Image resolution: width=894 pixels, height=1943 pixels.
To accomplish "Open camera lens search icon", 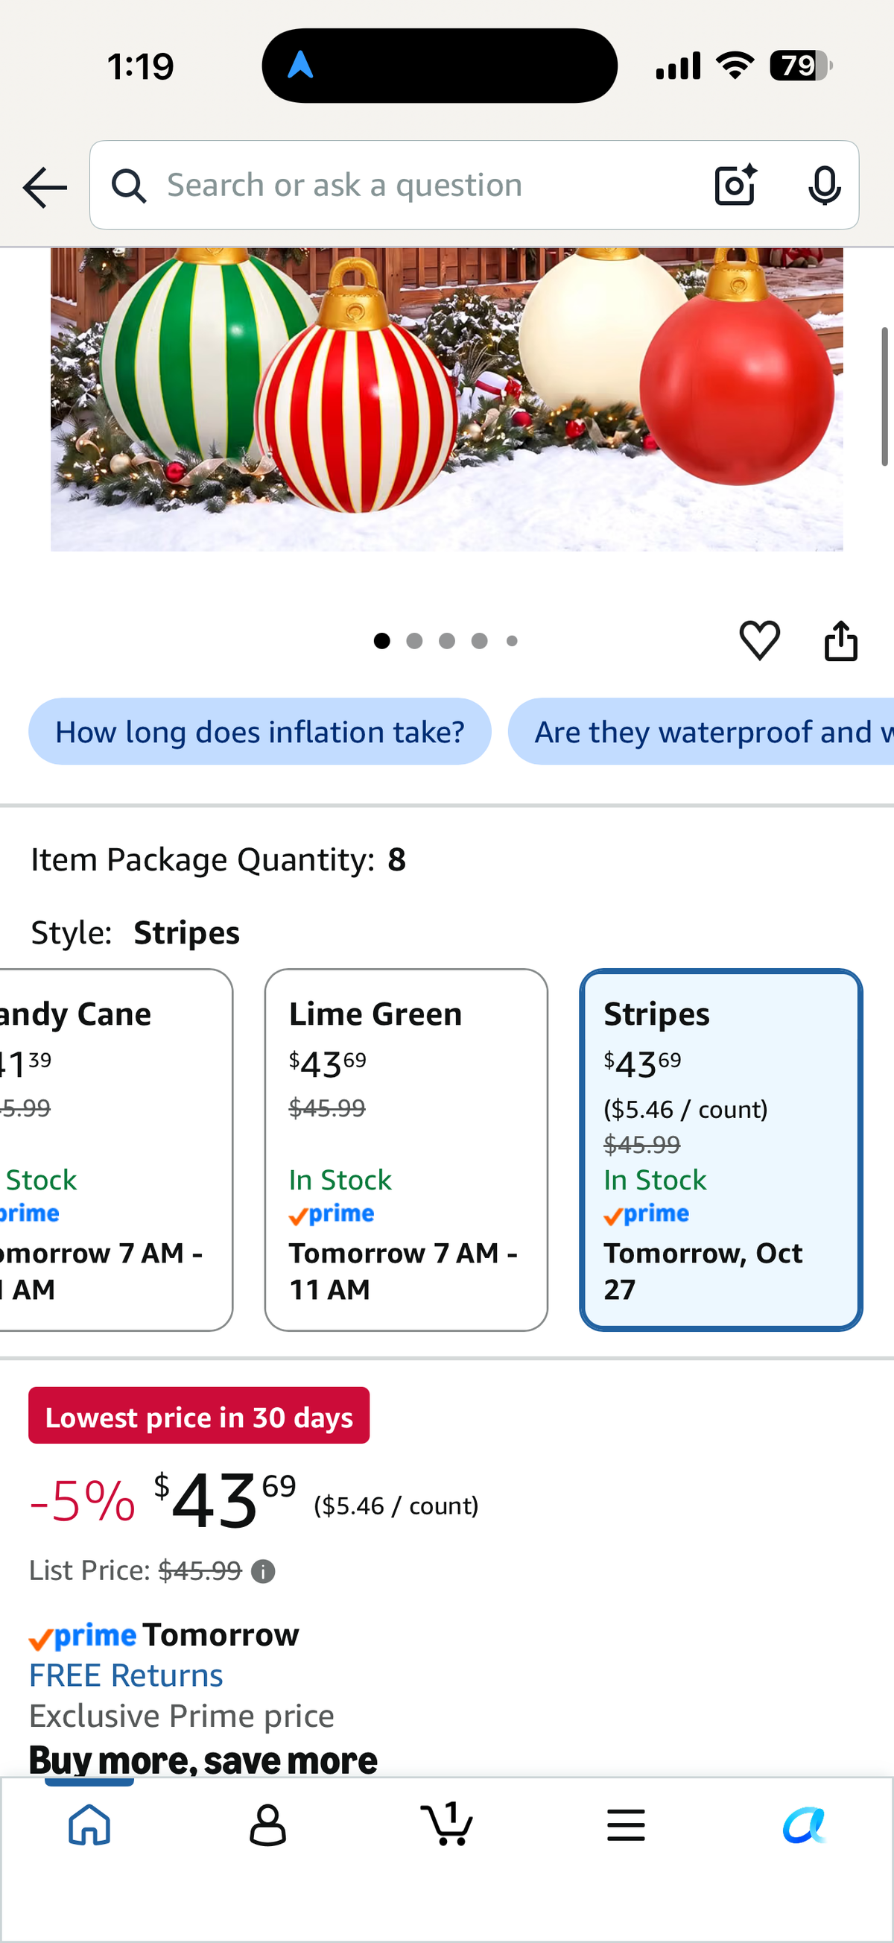I will pos(735,185).
